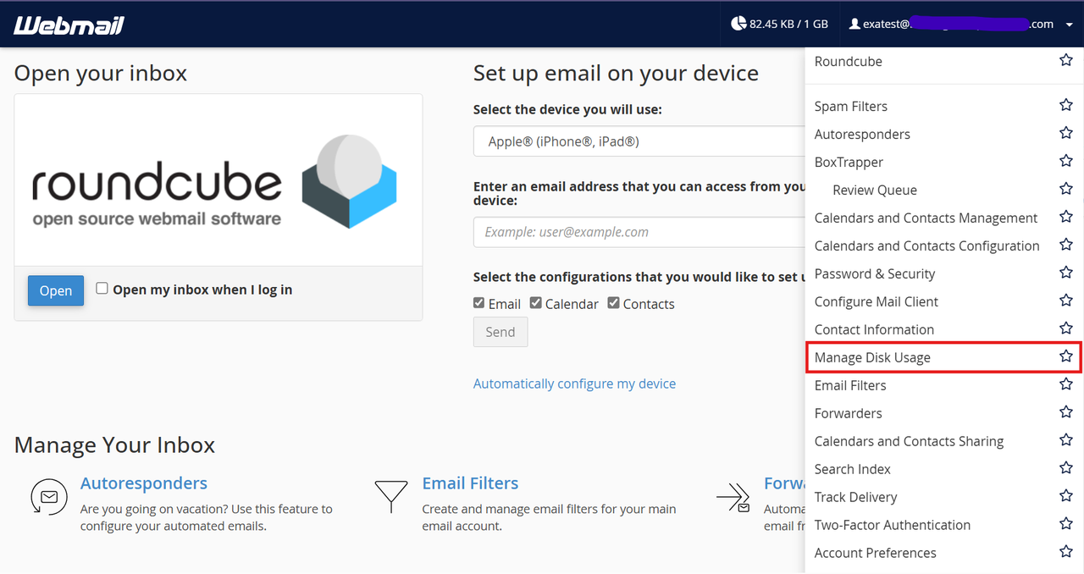This screenshot has width=1084, height=574.
Task: Click the user account person icon
Action: point(854,25)
